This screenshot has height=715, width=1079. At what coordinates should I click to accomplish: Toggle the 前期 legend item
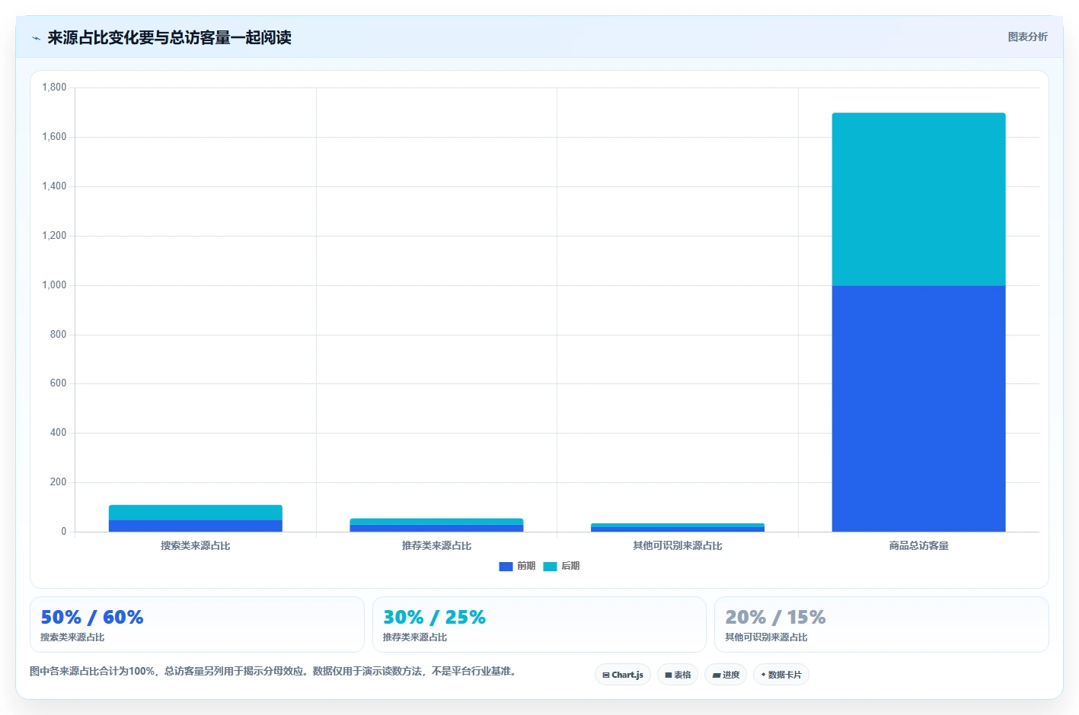click(x=517, y=566)
